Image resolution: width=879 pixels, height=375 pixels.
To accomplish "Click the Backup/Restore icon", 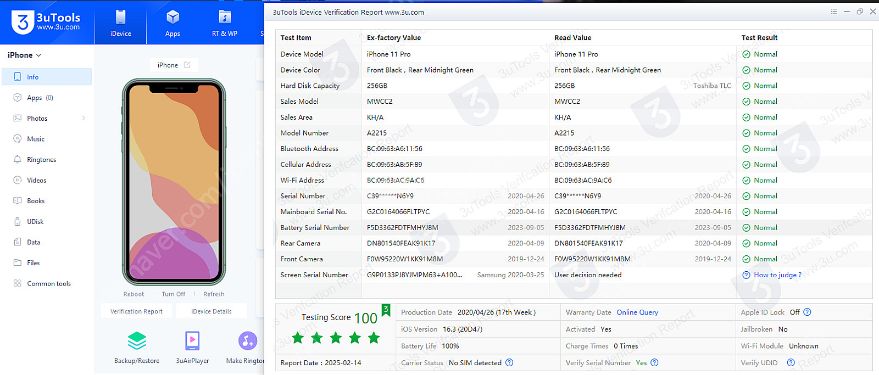I will (137, 341).
